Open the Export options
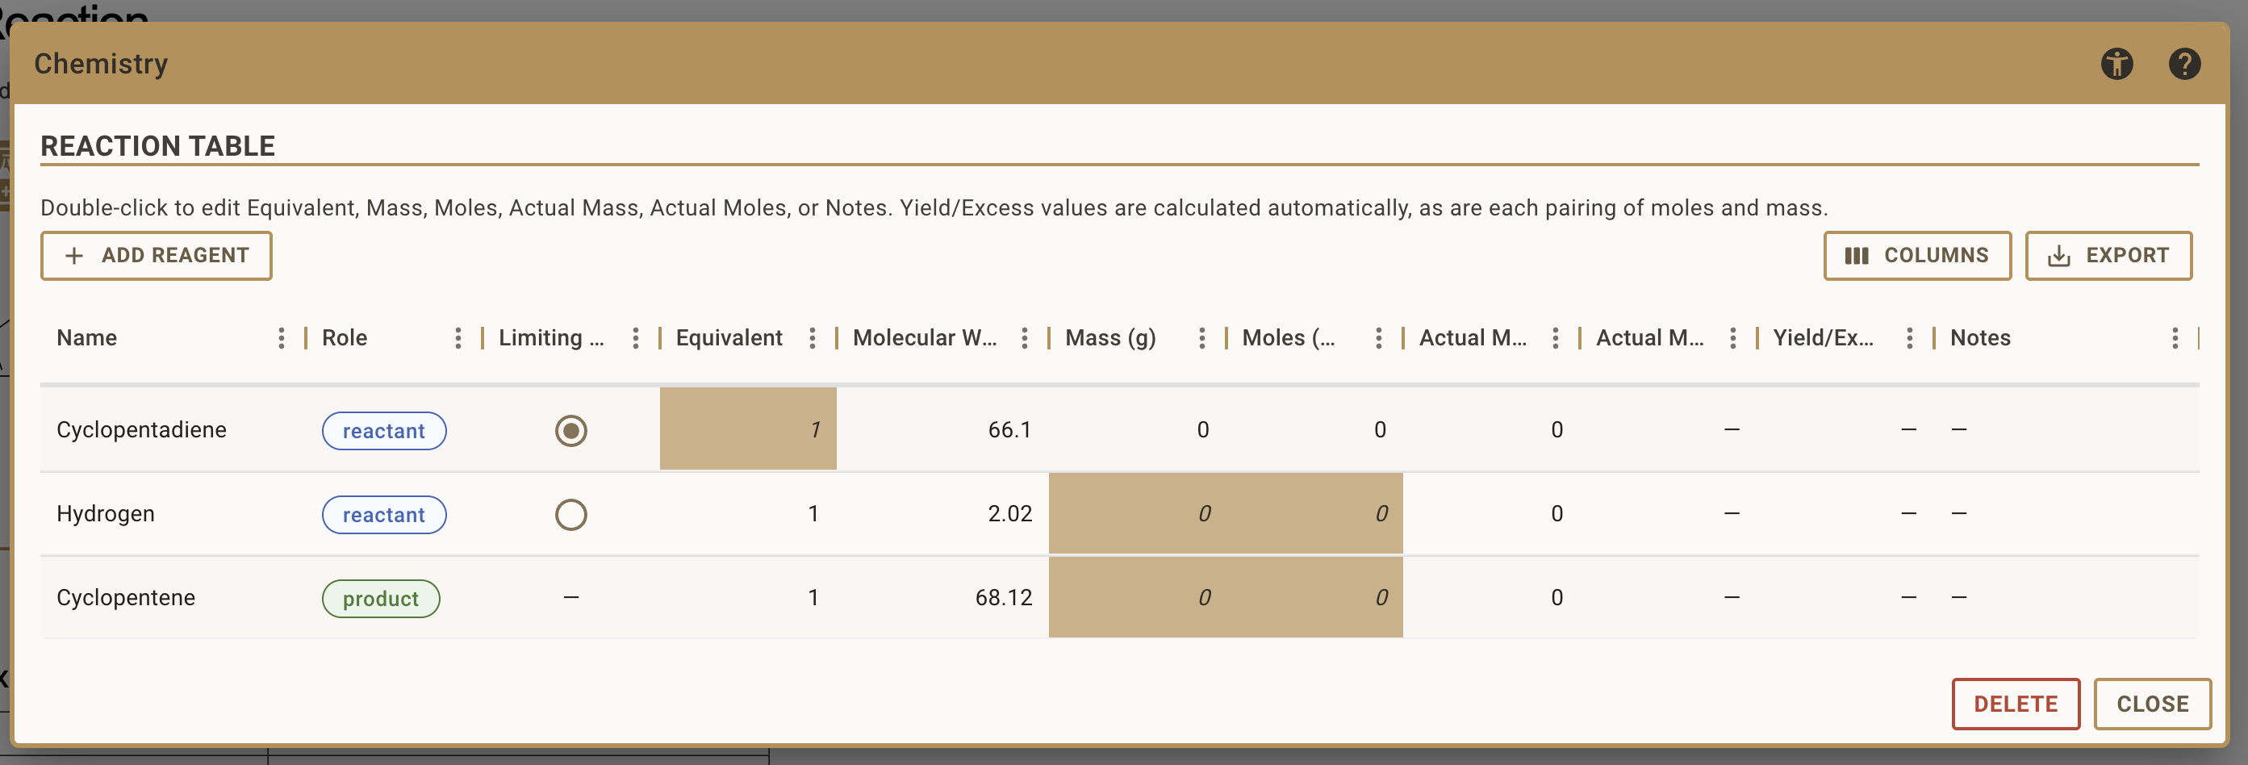 tap(2108, 256)
